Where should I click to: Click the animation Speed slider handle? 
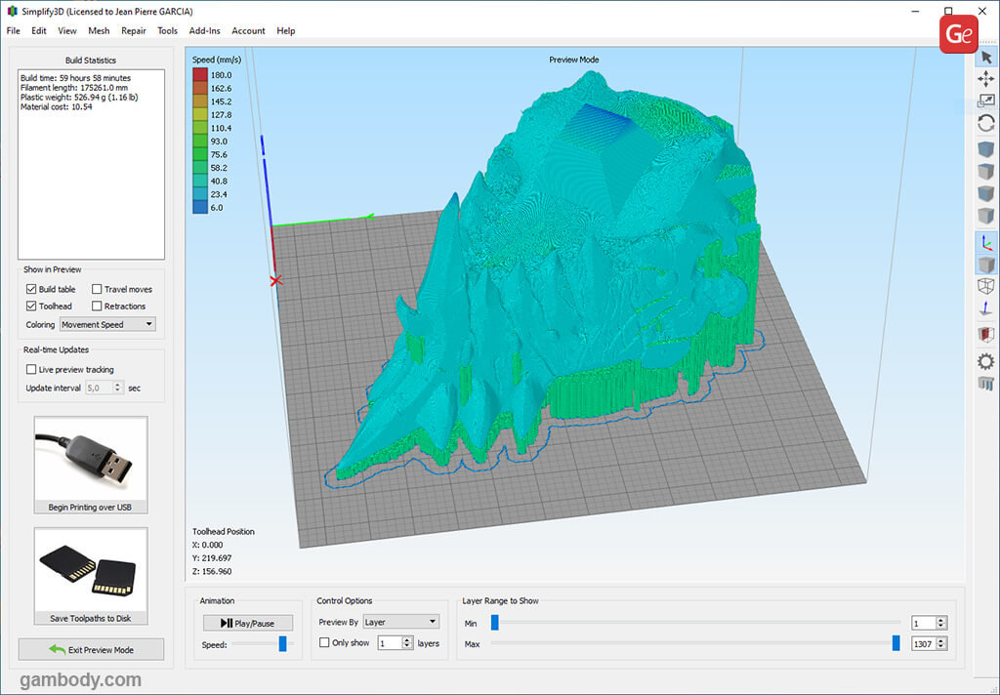click(x=283, y=644)
